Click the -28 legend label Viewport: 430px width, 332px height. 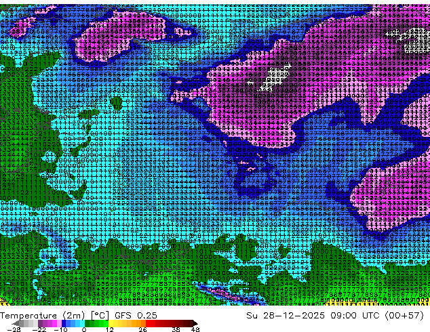click(14, 329)
